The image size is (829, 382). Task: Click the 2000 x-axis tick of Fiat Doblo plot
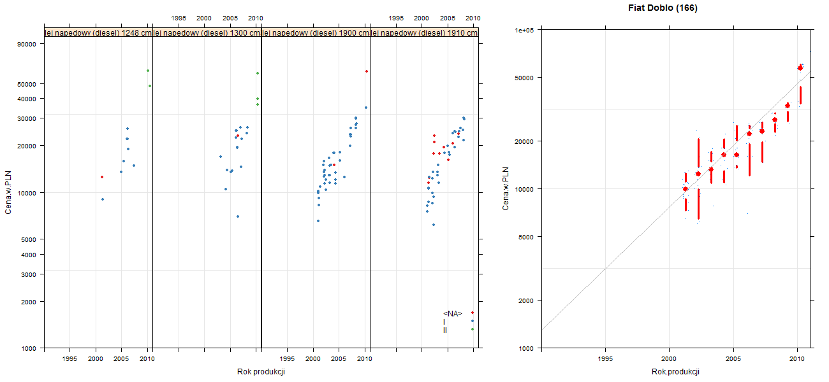tap(669, 359)
